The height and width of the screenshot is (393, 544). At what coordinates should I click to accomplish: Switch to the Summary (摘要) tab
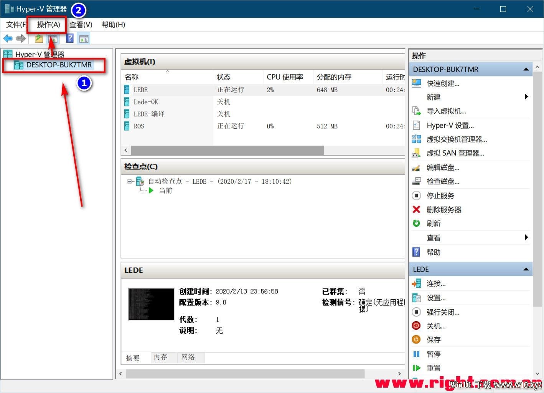click(133, 358)
